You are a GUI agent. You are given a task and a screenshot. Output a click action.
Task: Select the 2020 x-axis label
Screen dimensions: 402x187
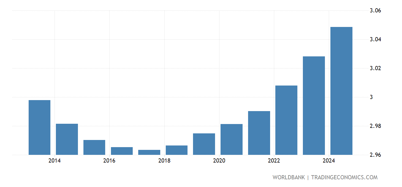219,161
